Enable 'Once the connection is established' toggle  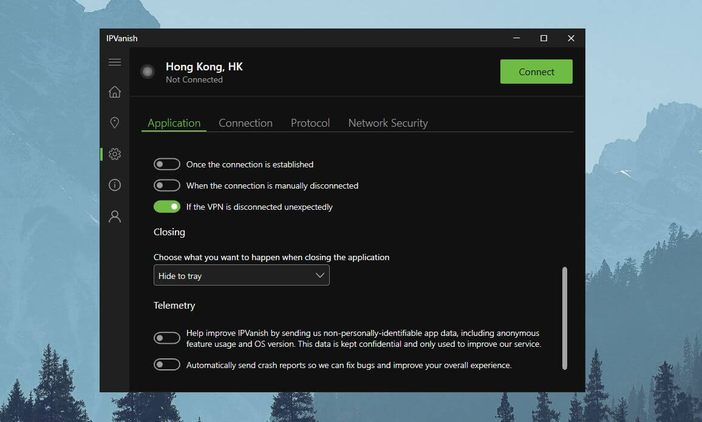coord(167,164)
